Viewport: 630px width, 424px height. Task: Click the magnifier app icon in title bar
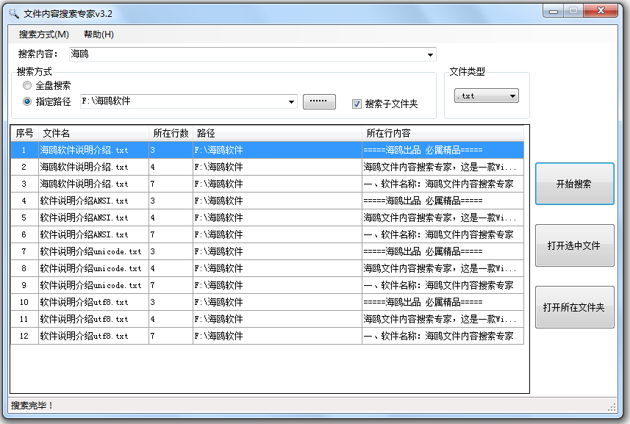tap(12, 14)
